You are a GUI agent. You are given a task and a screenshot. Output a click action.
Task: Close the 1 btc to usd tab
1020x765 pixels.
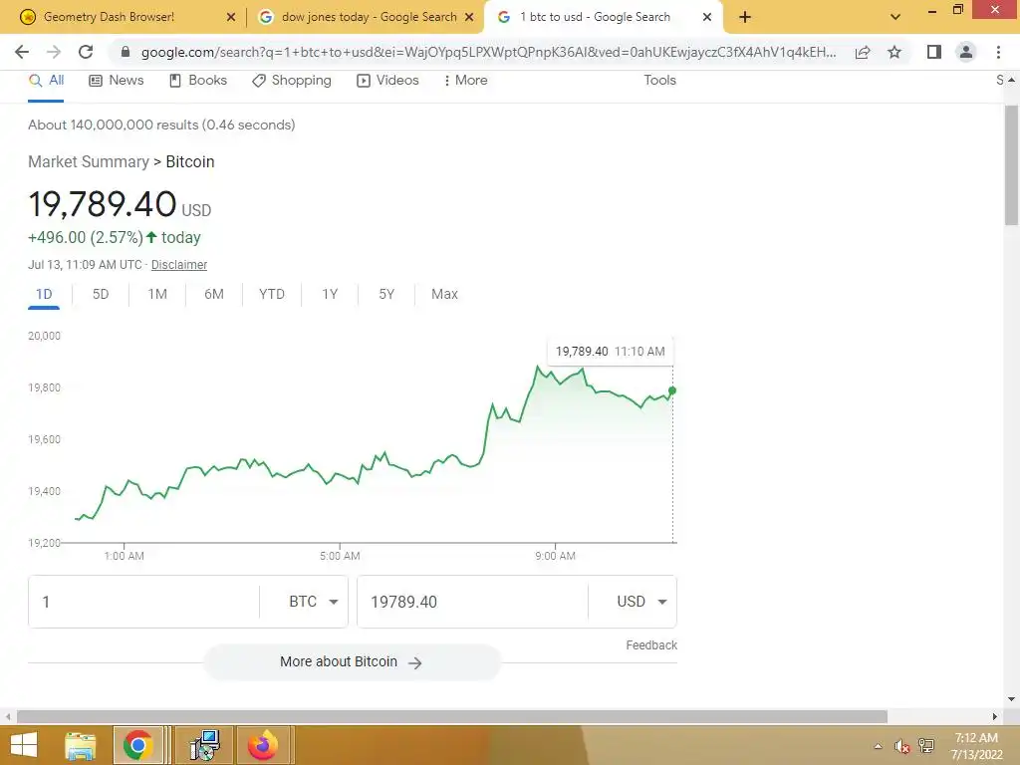(x=707, y=17)
